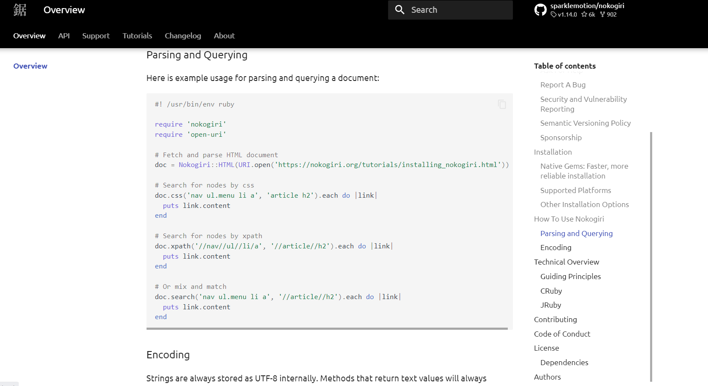Jump to Authors section
Image resolution: width=708 pixels, height=386 pixels.
547,377
